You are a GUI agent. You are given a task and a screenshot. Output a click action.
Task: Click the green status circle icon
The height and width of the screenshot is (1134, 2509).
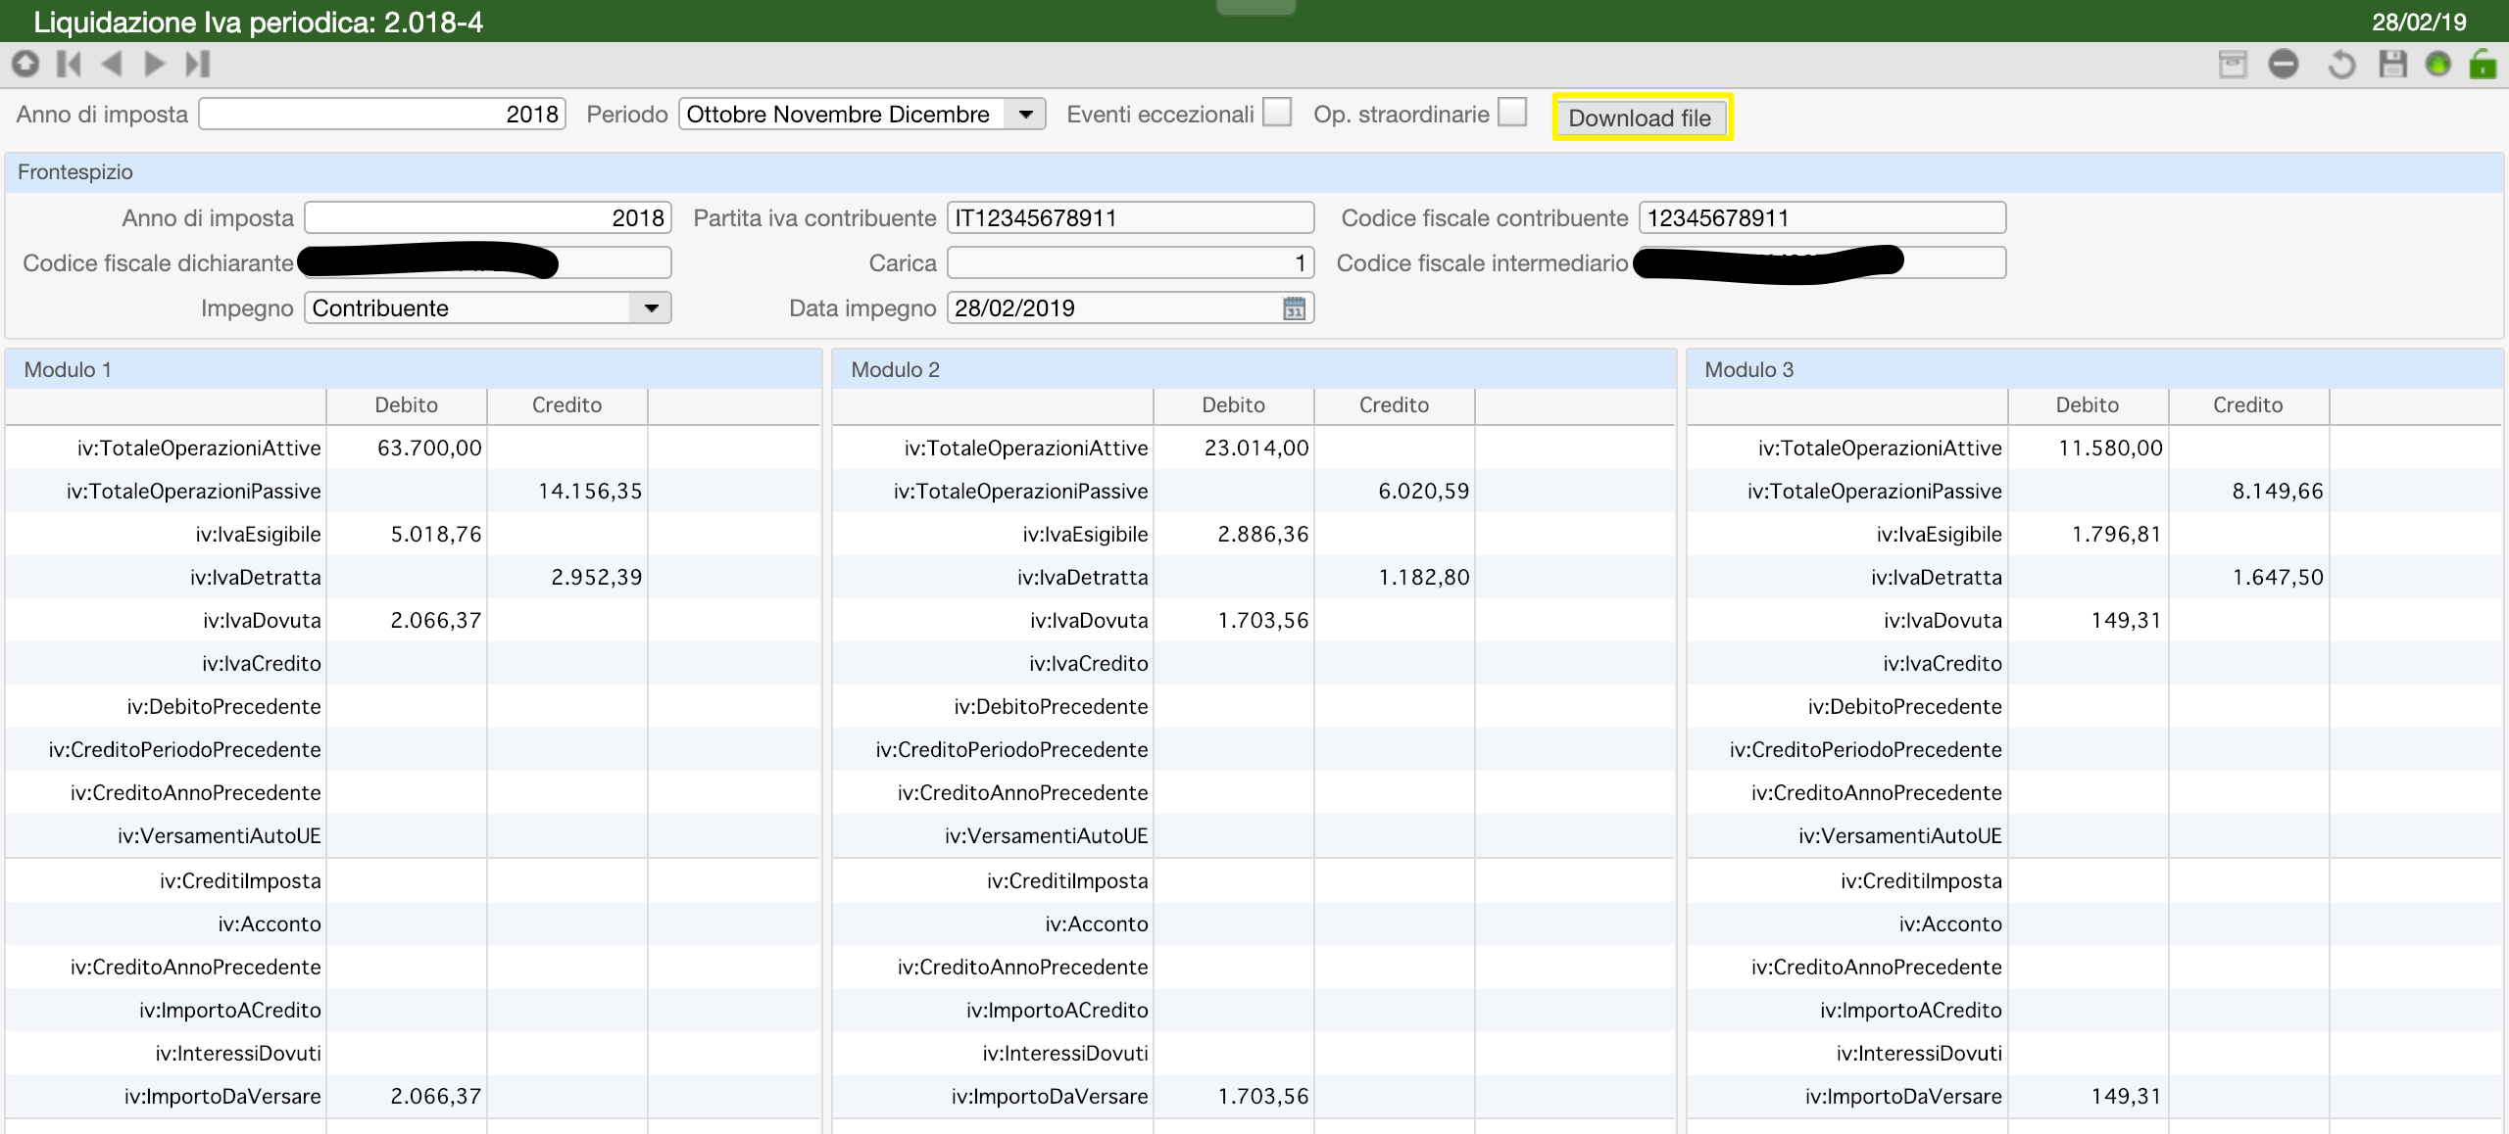(2438, 65)
